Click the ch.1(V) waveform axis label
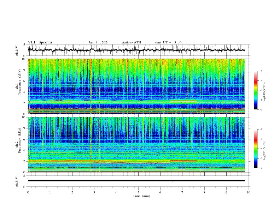Screen dimensions: 280x216 pos(17,50)
